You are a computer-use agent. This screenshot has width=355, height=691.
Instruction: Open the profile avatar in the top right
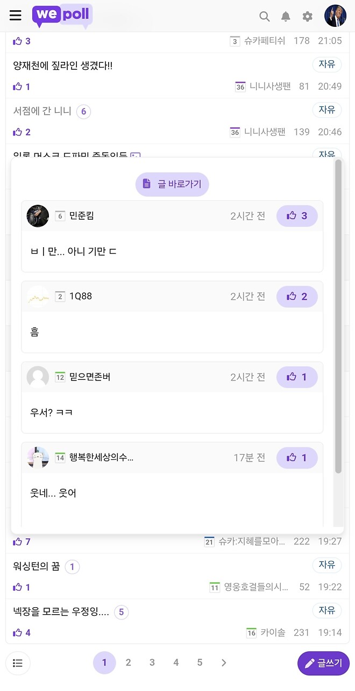coord(335,16)
